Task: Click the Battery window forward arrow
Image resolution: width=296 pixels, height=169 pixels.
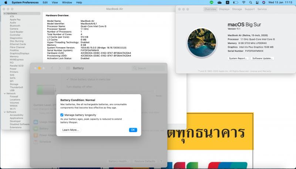Action: (x=60, y=68)
